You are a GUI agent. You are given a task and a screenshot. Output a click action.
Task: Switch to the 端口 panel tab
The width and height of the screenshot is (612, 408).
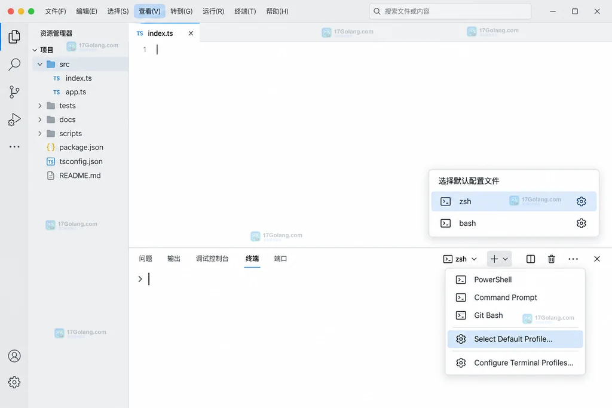tap(281, 259)
